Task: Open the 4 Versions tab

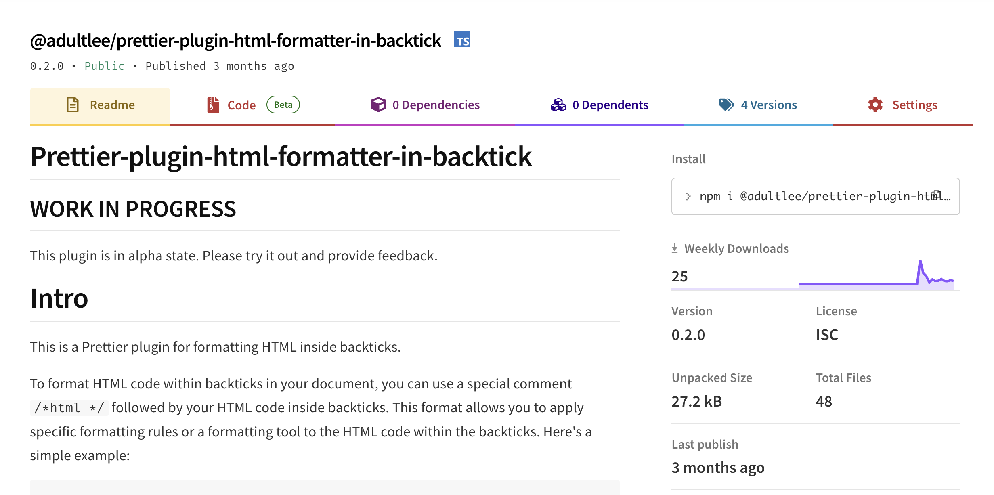Action: tap(758, 105)
